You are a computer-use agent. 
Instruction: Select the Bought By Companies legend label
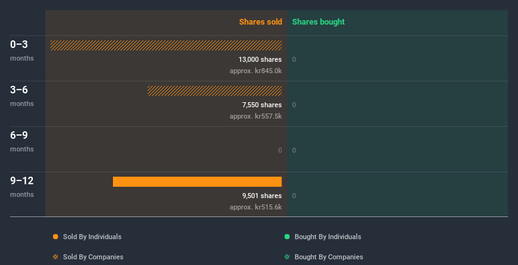coord(329,257)
